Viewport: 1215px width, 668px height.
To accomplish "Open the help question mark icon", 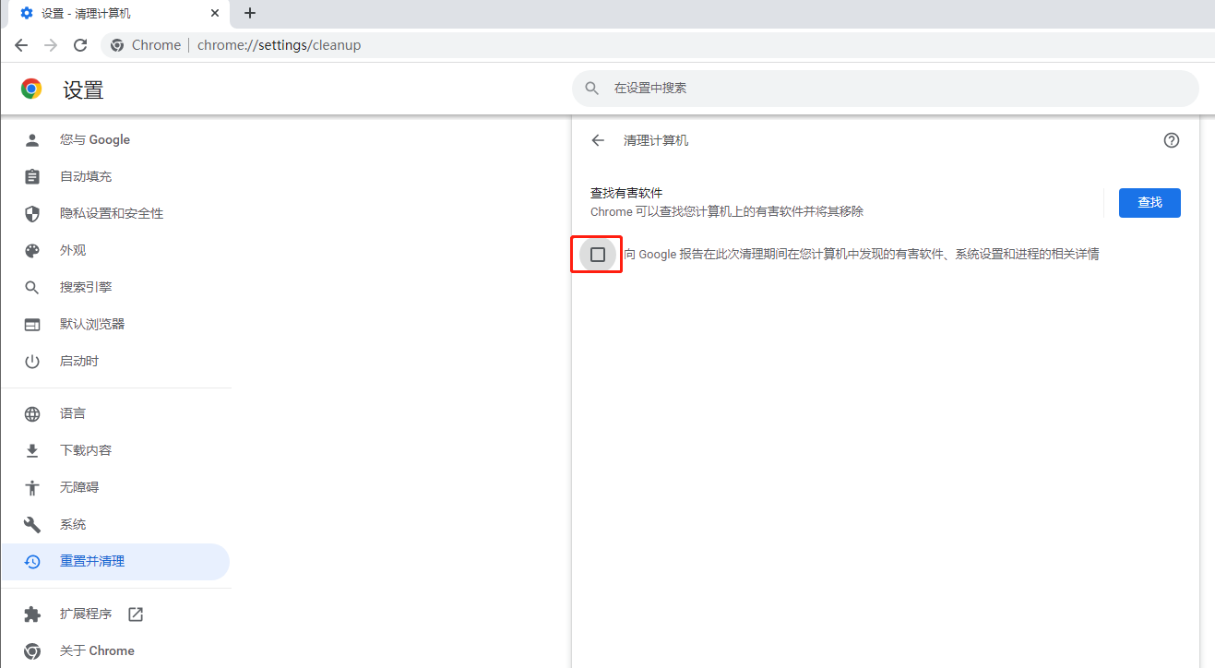I will click(1171, 140).
